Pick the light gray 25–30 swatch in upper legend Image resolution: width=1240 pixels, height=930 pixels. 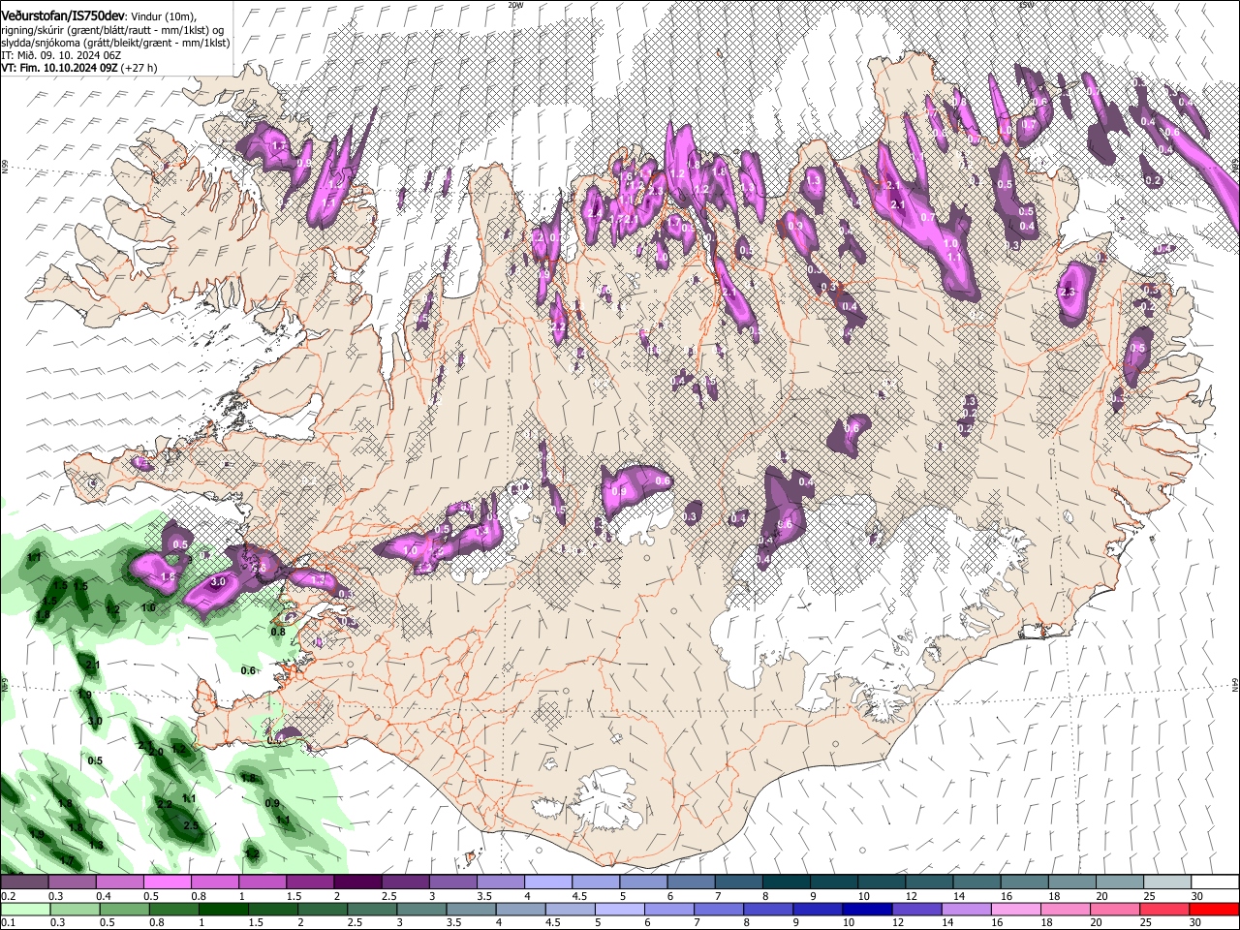click(x=1168, y=883)
